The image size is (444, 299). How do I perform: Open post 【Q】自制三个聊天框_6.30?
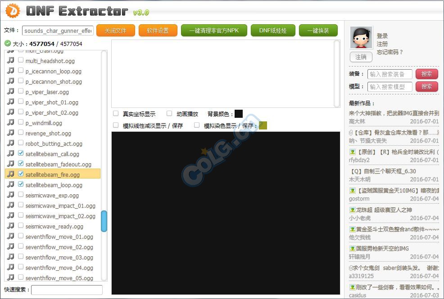click(x=383, y=171)
